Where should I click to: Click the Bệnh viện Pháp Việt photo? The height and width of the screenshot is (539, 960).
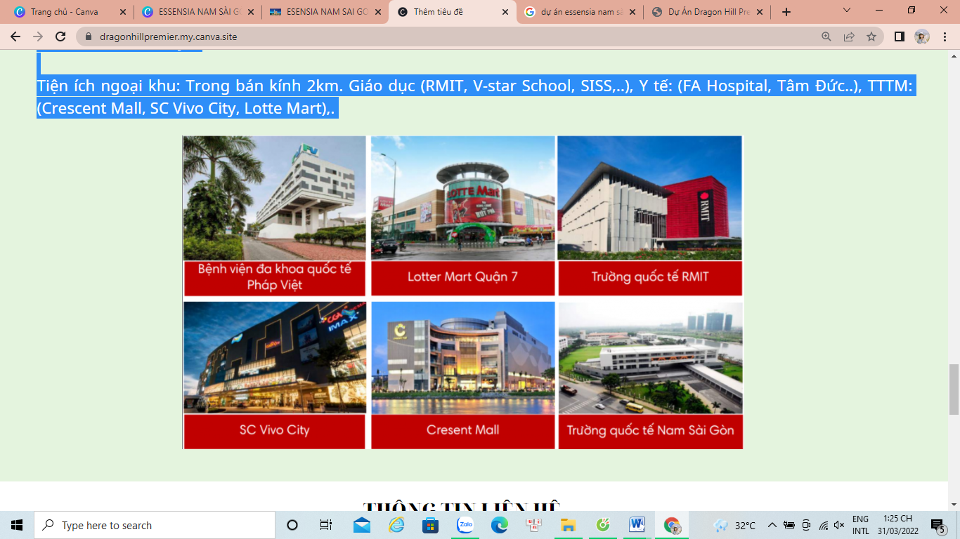click(x=275, y=198)
